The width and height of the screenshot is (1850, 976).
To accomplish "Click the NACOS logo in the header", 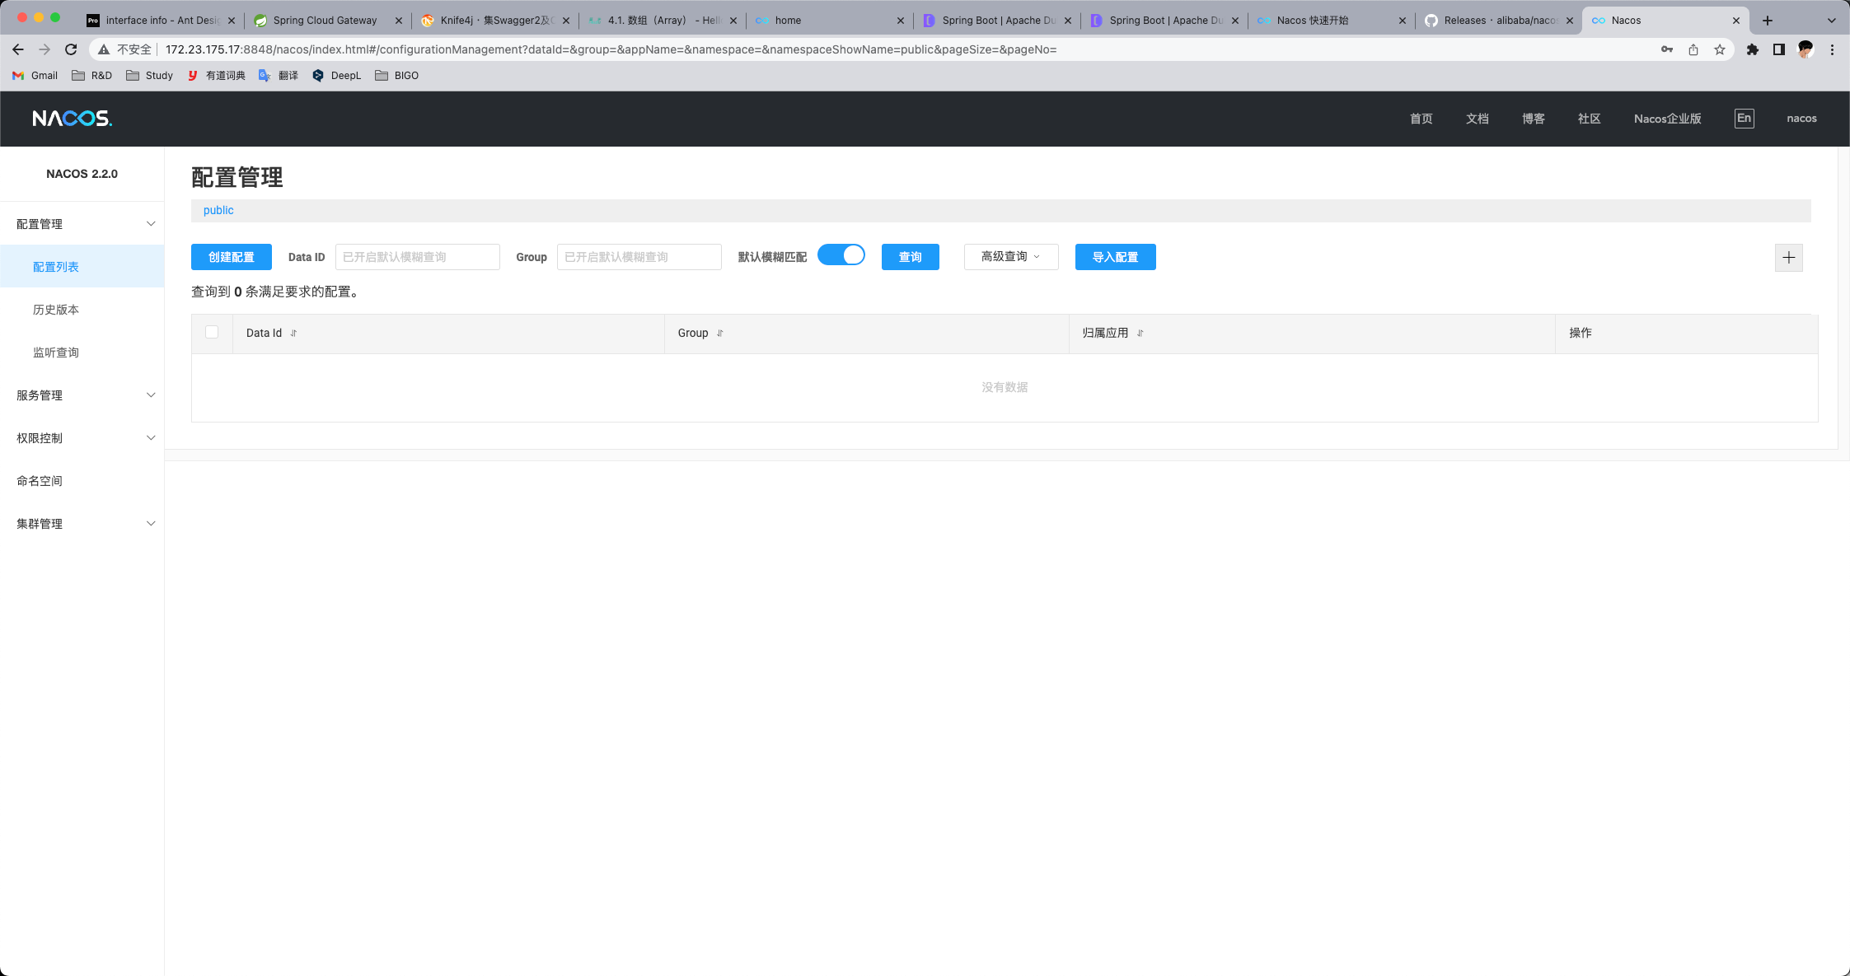I will coord(72,119).
